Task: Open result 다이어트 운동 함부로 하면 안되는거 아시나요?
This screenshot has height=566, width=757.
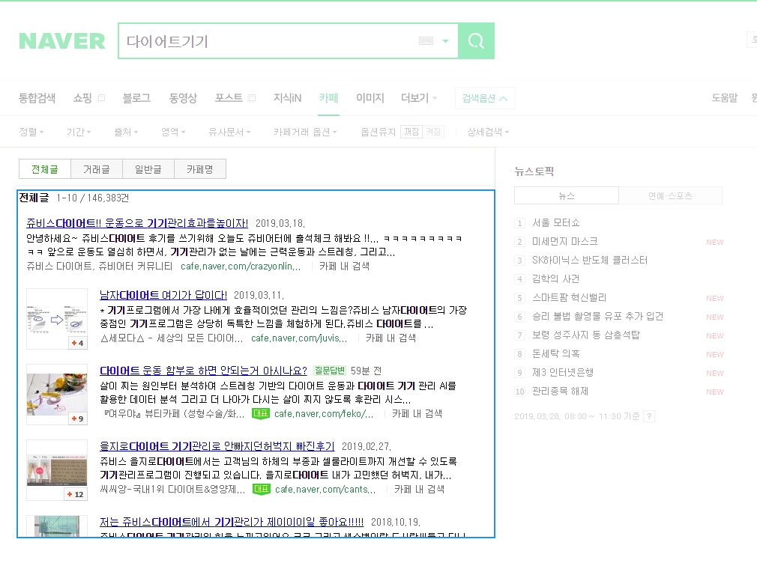Action: [203, 371]
